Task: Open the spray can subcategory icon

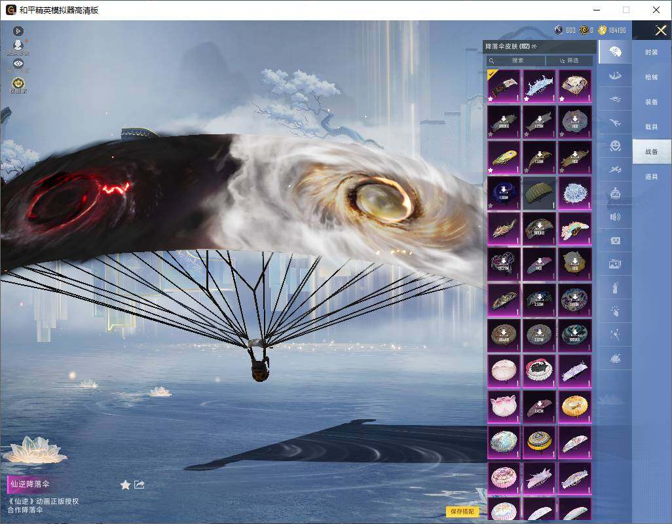Action: (615, 288)
